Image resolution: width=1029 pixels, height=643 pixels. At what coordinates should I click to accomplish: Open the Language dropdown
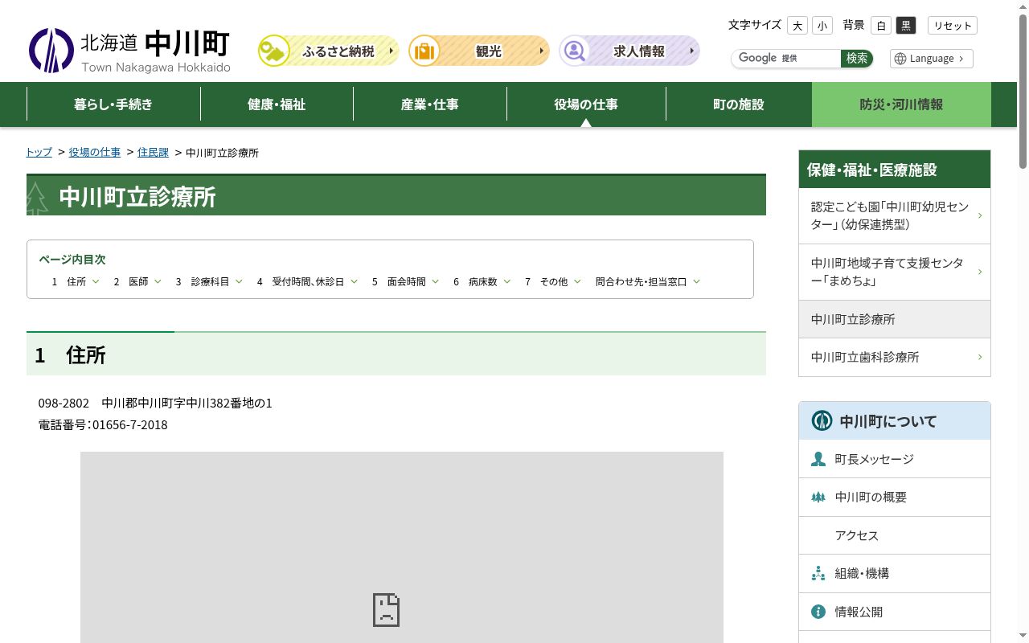tap(932, 59)
